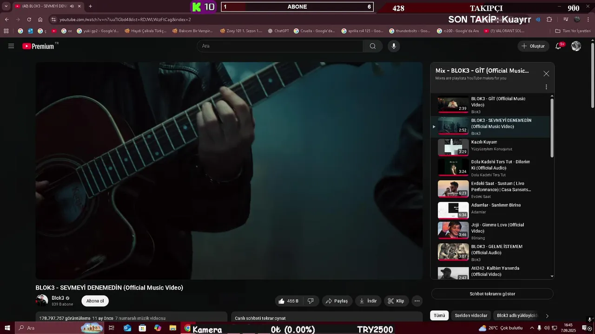Click the Klip clip button
The width and height of the screenshot is (595, 334).
click(x=396, y=301)
